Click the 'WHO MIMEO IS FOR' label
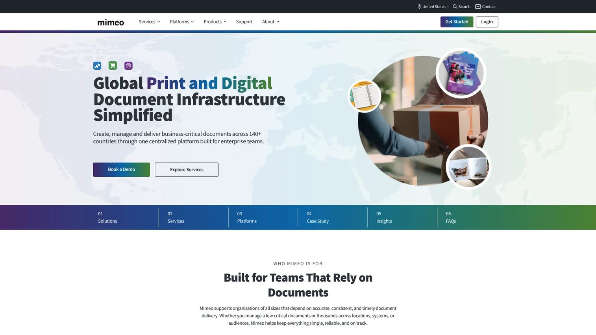The image size is (596, 335). point(298,264)
